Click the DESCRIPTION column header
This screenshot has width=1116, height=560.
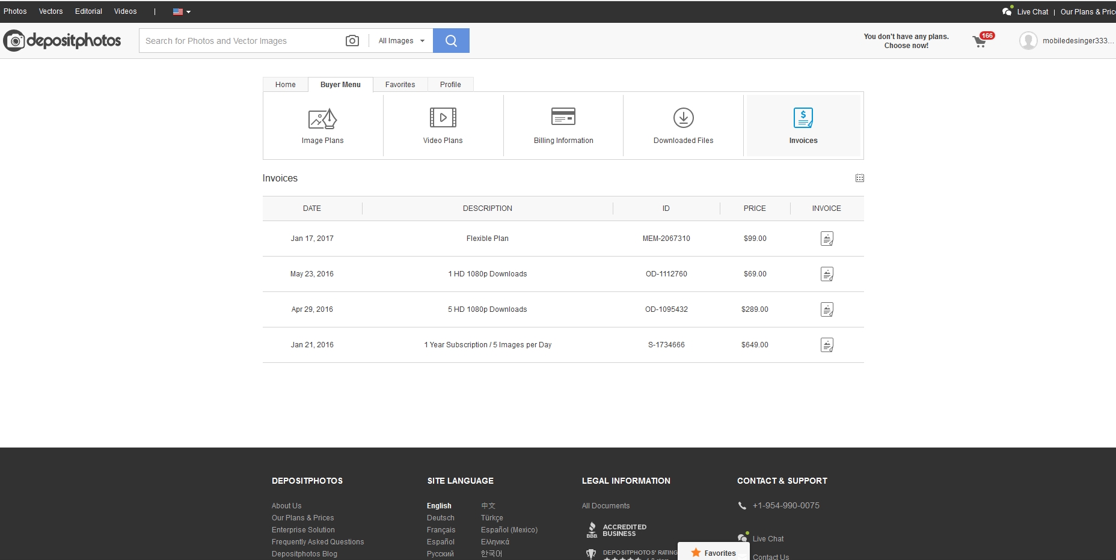point(488,208)
